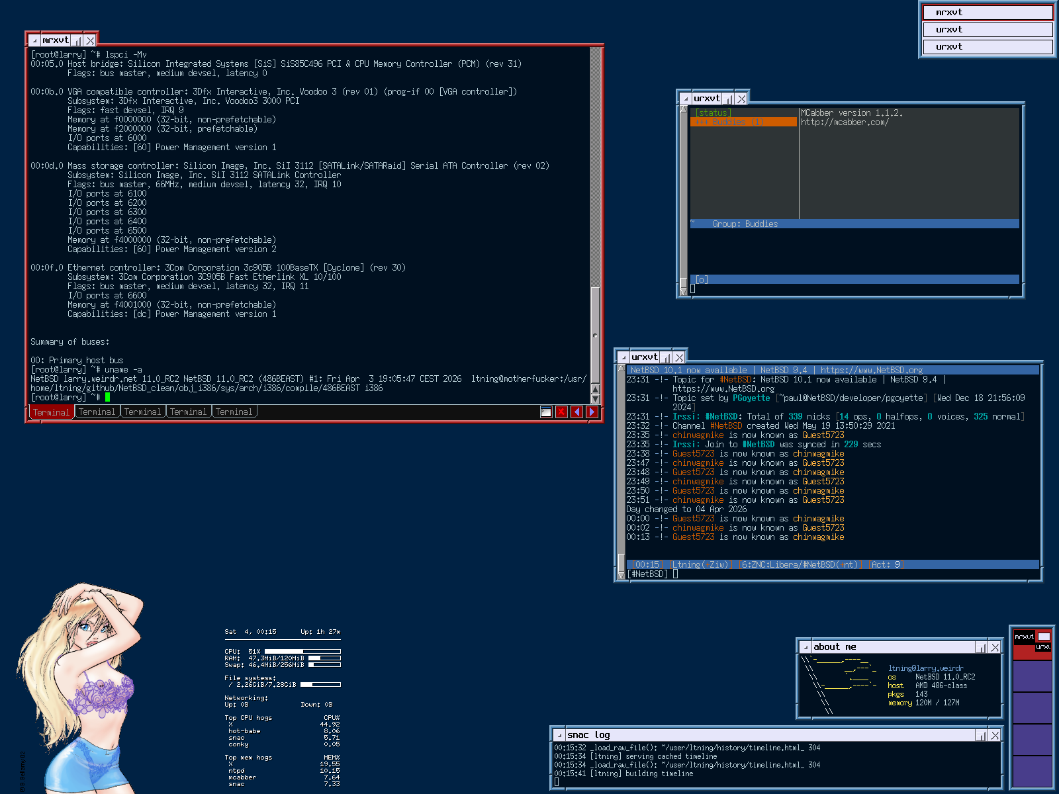1059x794 pixels.
Task: Open http://mcabber.com/ link in mcabber
Action: coord(845,122)
